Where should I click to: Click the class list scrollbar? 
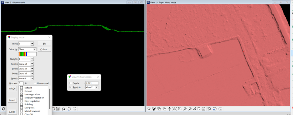point(50,99)
